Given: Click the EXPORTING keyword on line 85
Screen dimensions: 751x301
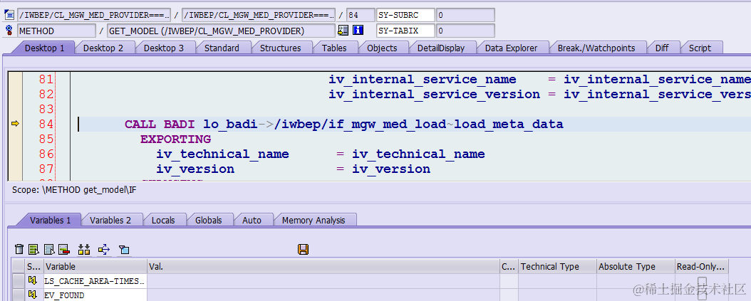Looking at the screenshot, I should [x=175, y=139].
